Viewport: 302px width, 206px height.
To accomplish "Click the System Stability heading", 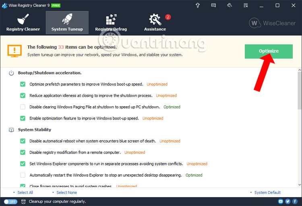I will (x=35, y=130).
